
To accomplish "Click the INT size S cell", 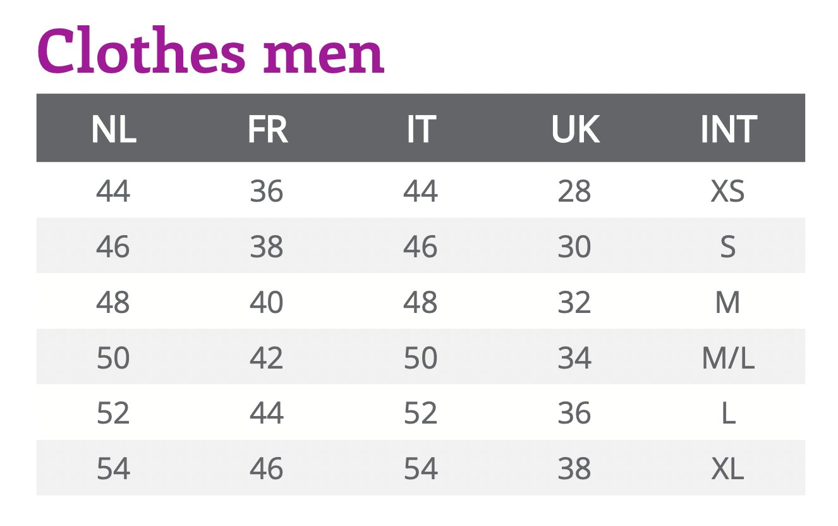I will click(x=728, y=247).
